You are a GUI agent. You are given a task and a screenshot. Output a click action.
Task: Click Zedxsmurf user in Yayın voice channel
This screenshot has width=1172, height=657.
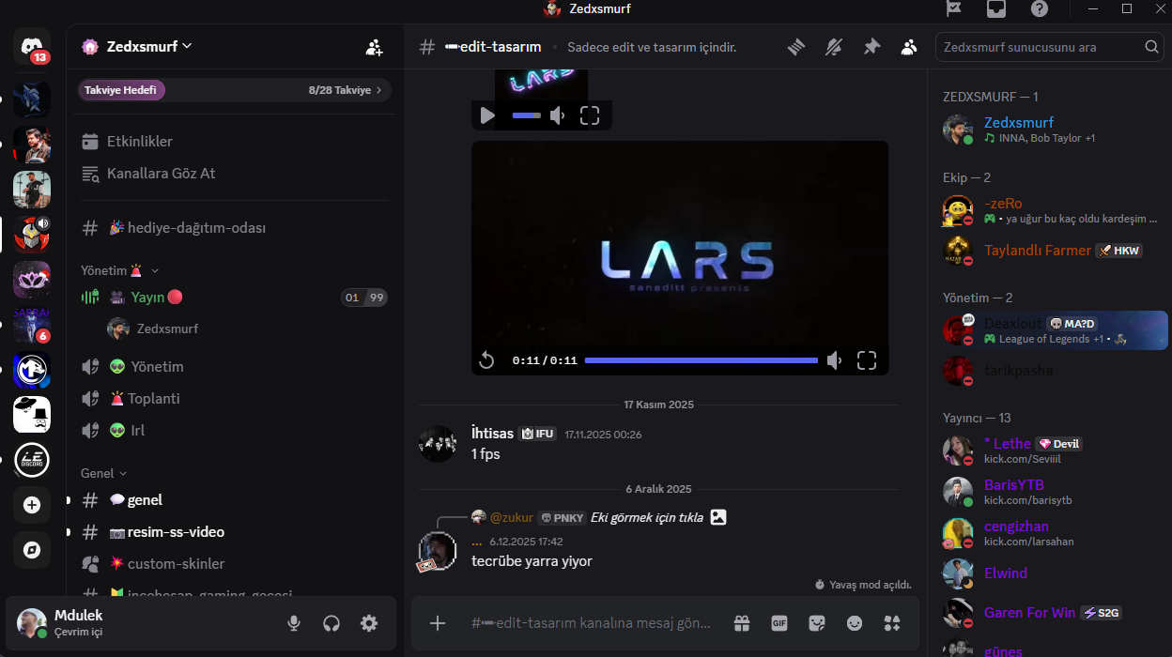point(248,328)
